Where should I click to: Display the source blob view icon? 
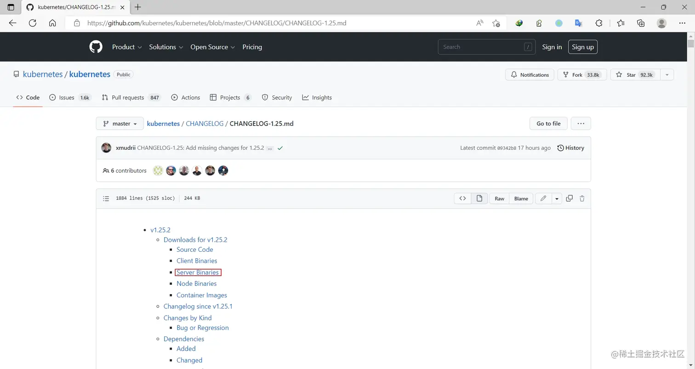point(462,199)
